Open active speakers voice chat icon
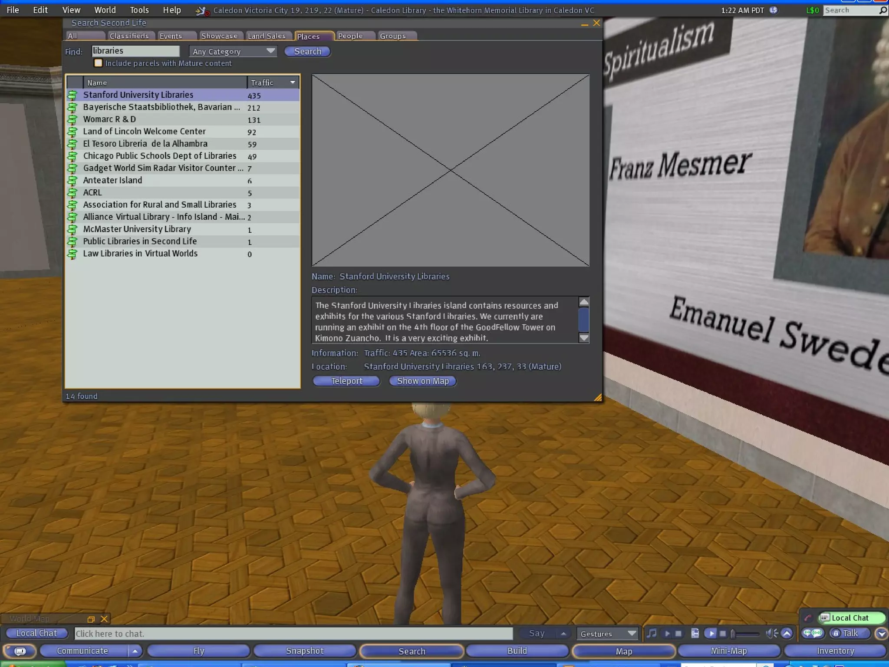The height and width of the screenshot is (667, 889). (813, 634)
